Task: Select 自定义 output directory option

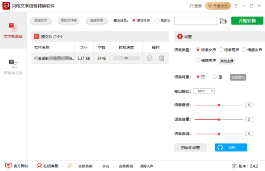Action: tap(163, 20)
